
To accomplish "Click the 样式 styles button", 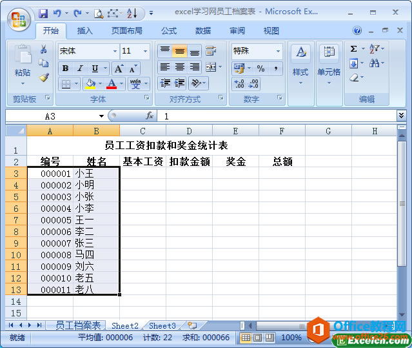I will [300, 65].
